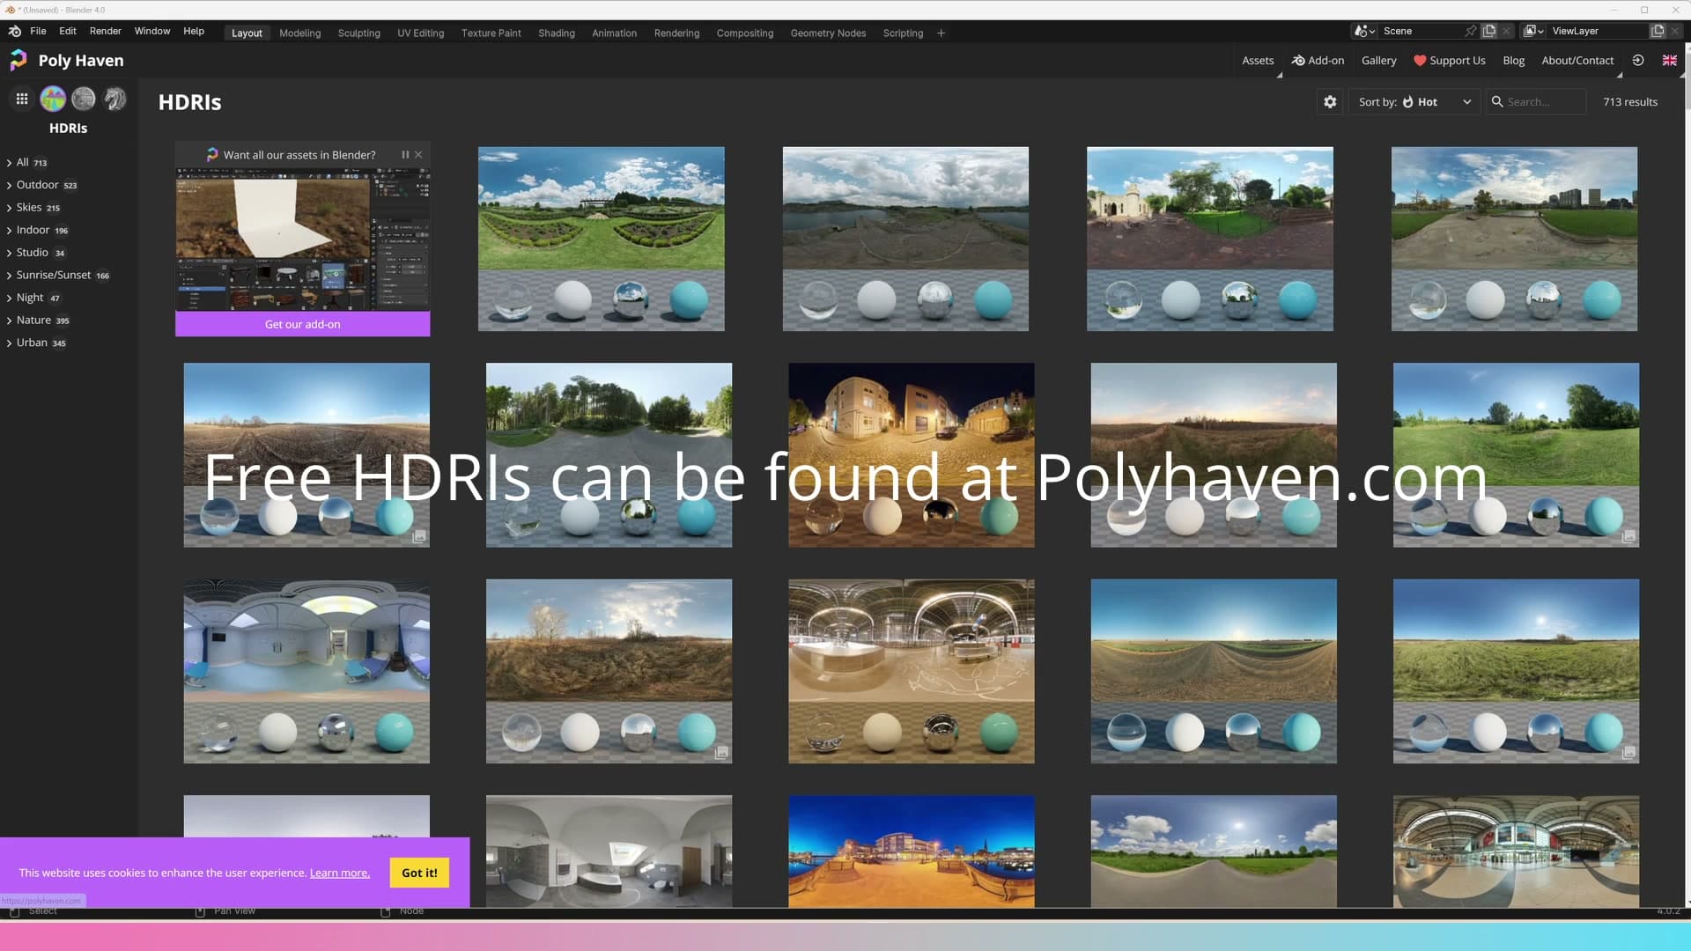The image size is (1691, 951).
Task: Open the Scene browse icon dropdown
Action: click(x=1364, y=31)
